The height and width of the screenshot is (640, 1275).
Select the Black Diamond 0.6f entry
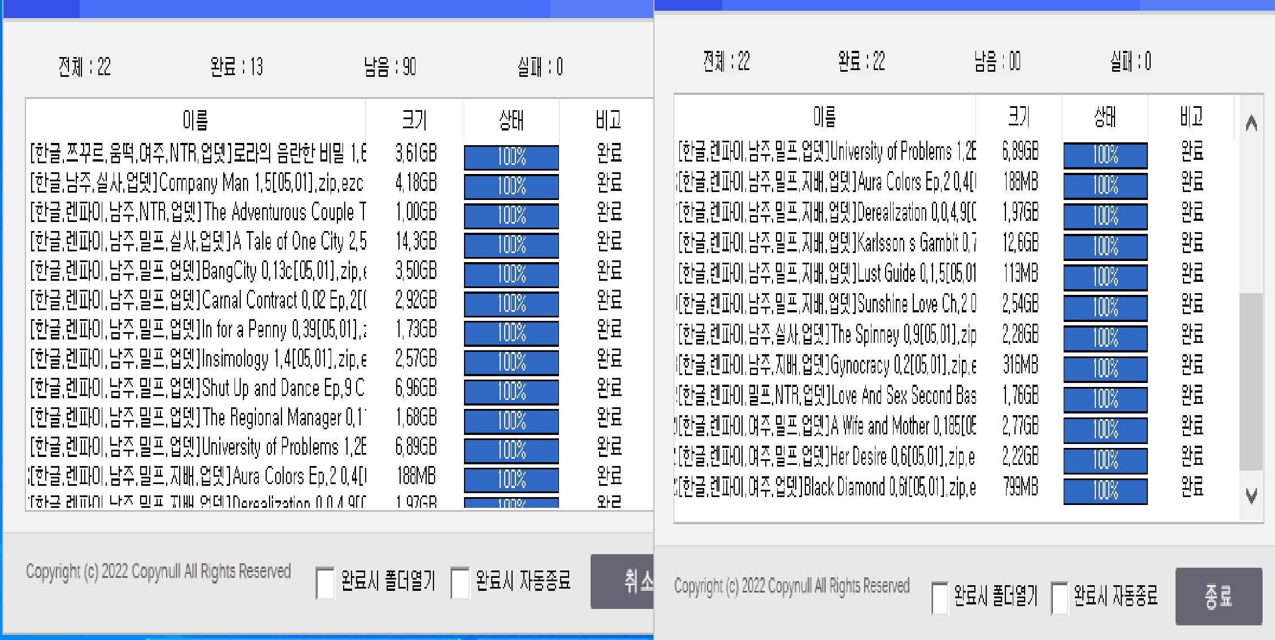(825, 486)
